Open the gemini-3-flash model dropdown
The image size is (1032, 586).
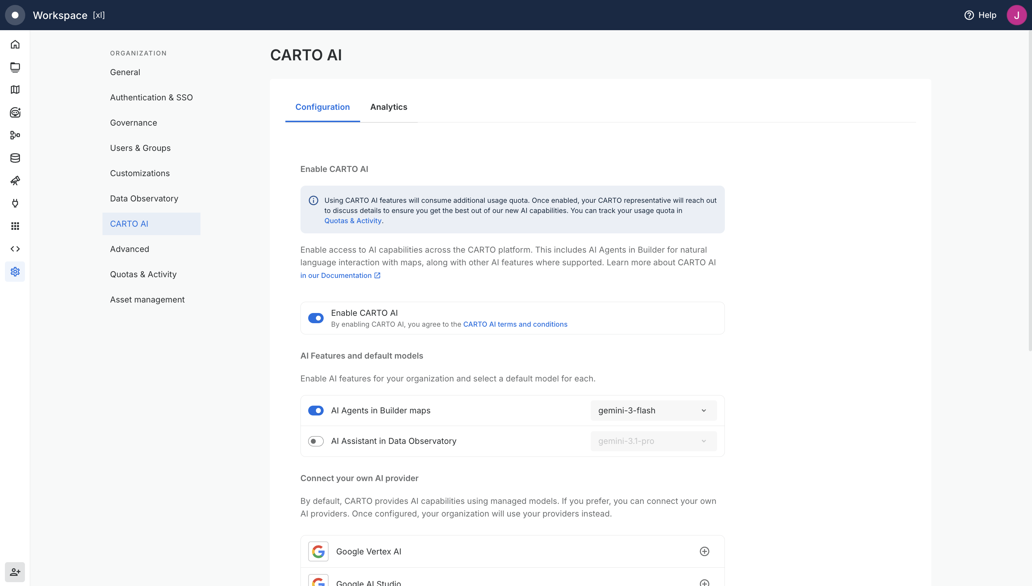[654, 411]
